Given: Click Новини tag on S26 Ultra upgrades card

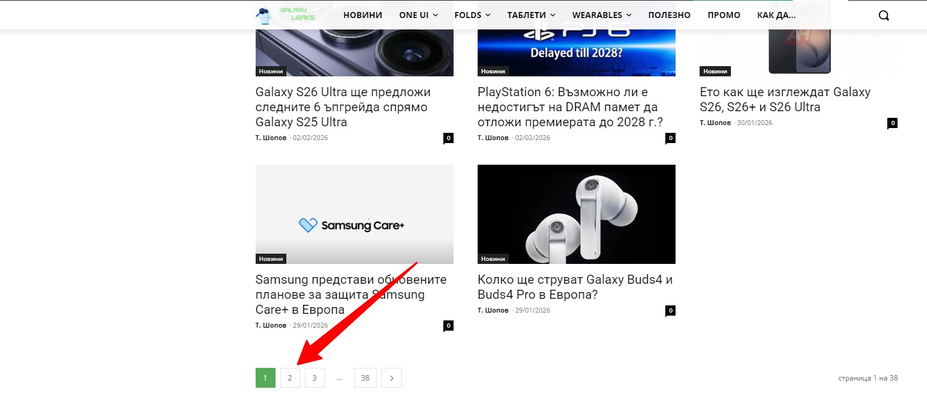Looking at the screenshot, I should pos(271,72).
